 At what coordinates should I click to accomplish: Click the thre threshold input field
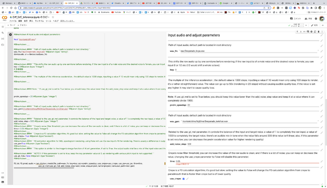(x=247, y=162)
